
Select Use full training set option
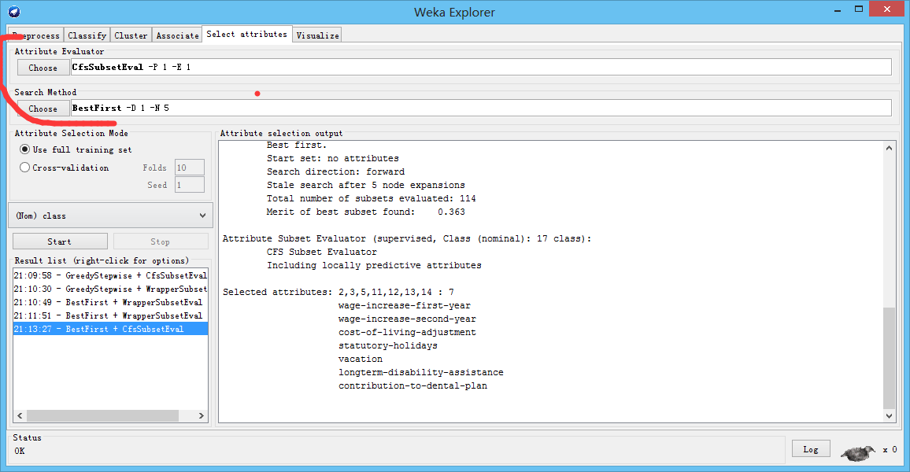tap(76, 149)
